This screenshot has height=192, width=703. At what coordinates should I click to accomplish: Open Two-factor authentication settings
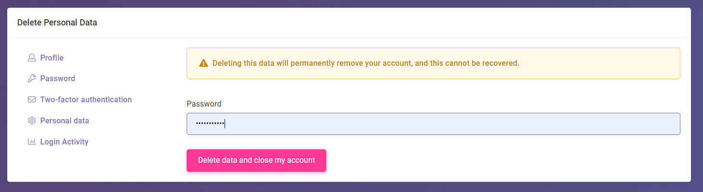[86, 100]
